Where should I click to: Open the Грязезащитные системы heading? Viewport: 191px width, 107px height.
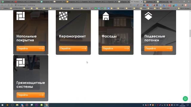[31, 84]
